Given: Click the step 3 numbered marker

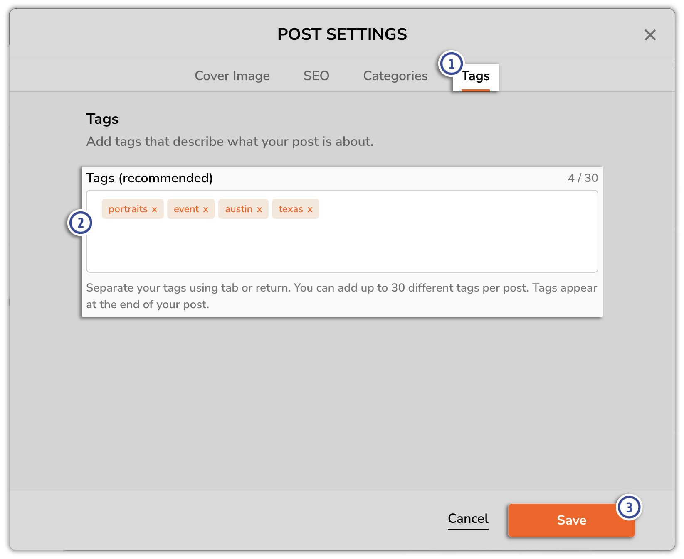Looking at the screenshot, I should click(629, 507).
